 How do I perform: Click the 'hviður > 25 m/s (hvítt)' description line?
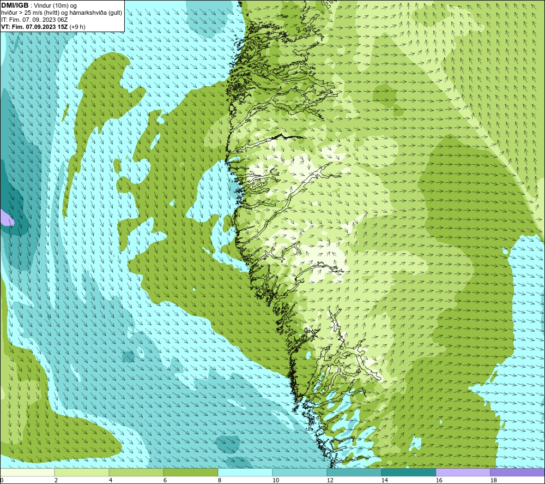[x=62, y=13]
